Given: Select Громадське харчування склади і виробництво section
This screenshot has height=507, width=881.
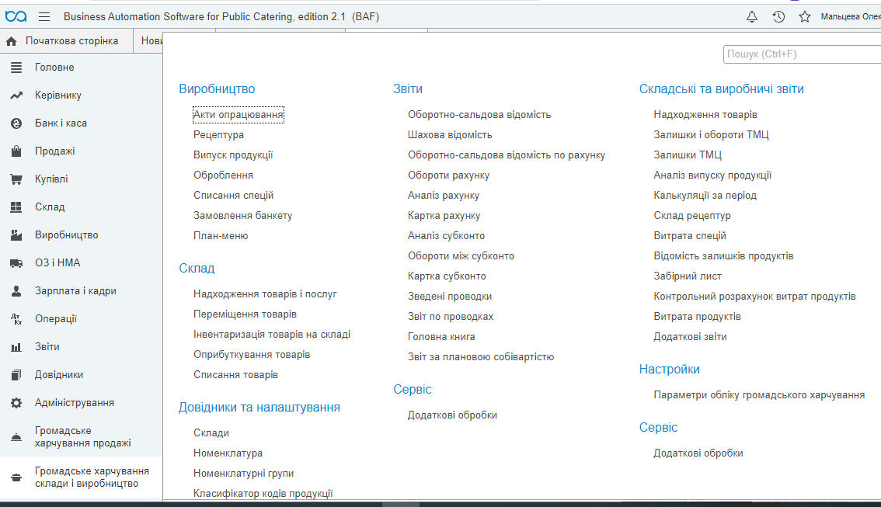Looking at the screenshot, I should (x=82, y=477).
